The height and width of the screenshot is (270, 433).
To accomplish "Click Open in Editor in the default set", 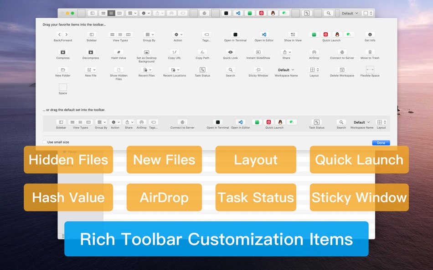I will [x=241, y=122].
